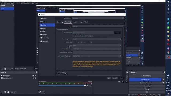Pop out the Controls dock icon
Screen dimensions: 171x96
(x=164, y=72)
